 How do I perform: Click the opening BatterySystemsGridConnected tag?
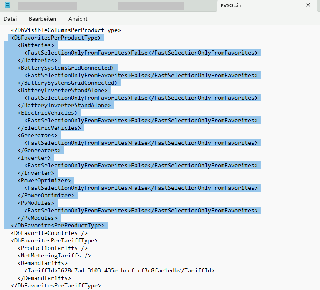pyautogui.click(x=66, y=68)
